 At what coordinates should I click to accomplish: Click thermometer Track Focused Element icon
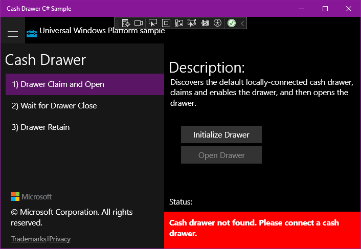tap(179, 23)
